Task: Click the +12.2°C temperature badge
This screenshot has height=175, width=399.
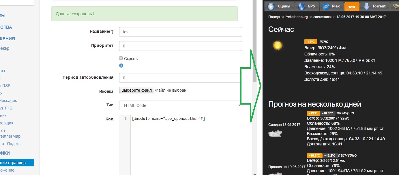Action: pyautogui.click(x=330, y=155)
